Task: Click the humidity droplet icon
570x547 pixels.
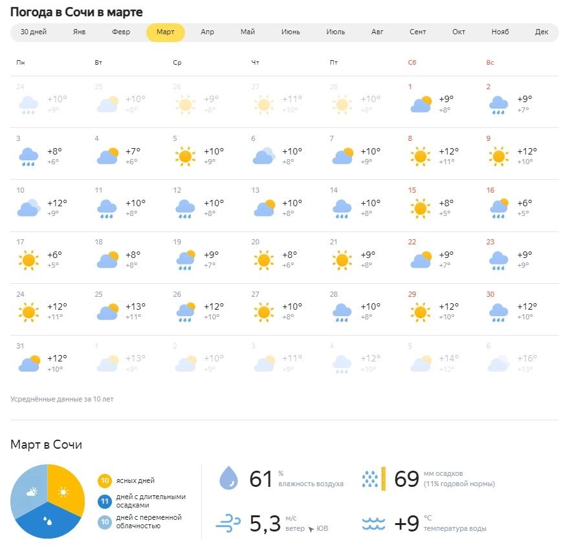Action: [228, 478]
